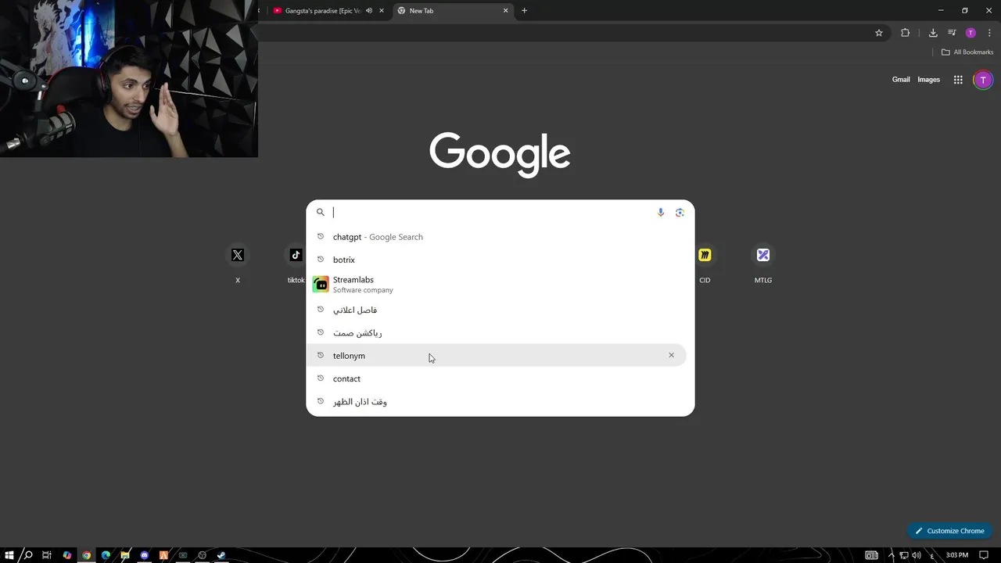Open the Google account avatar
Image resolution: width=1001 pixels, height=563 pixels.
[983, 80]
